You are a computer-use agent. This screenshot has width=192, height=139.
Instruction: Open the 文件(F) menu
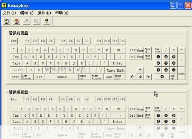(x=9, y=13)
